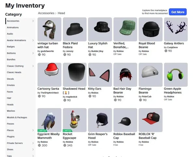Go to the Models & Packages category
Image resolution: width=194 pixels, height=157 pixels.
click(17, 118)
